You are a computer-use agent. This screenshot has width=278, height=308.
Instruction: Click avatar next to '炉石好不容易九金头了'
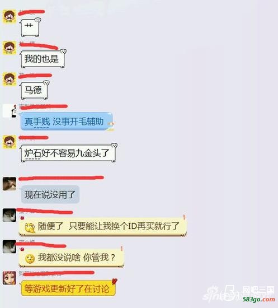click(x=9, y=142)
